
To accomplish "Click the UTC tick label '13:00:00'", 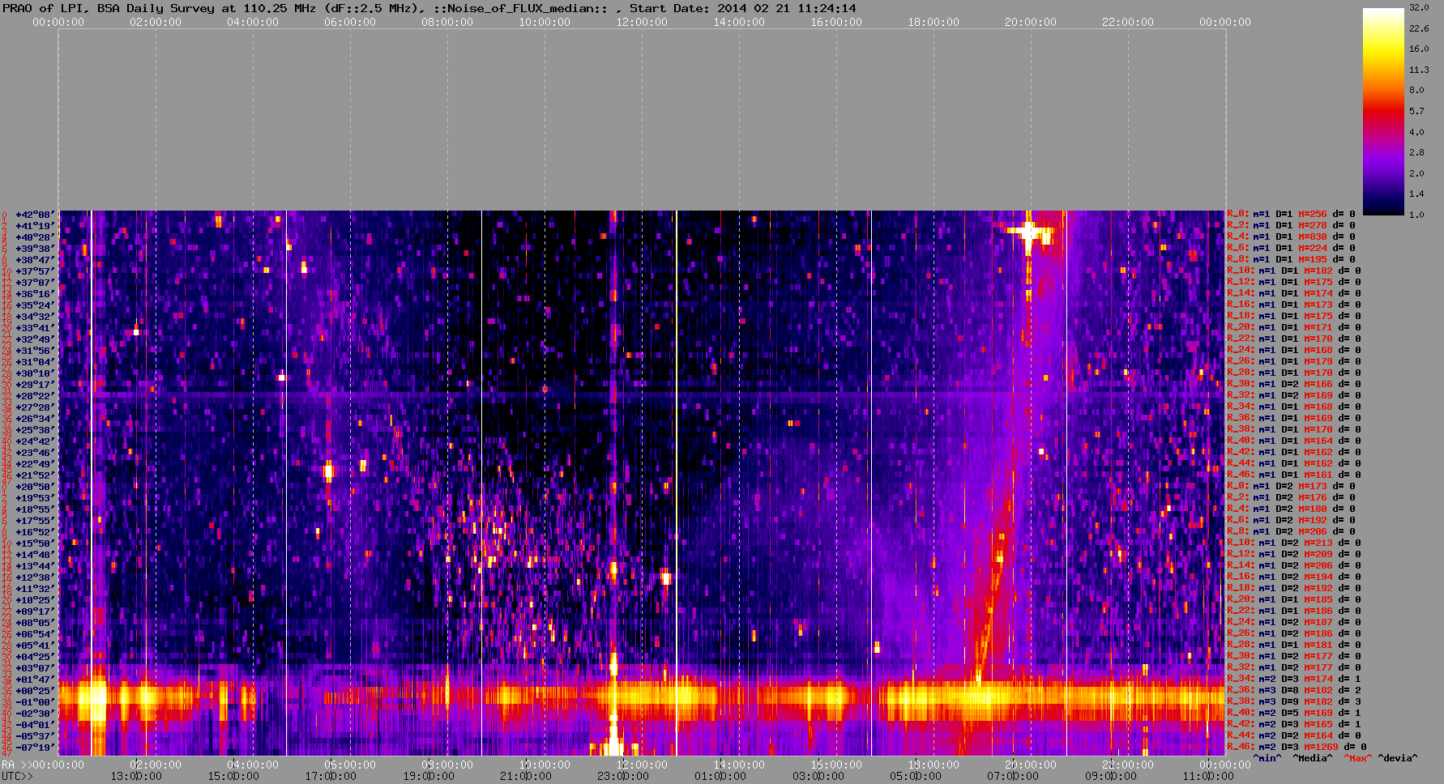I will click(x=136, y=776).
